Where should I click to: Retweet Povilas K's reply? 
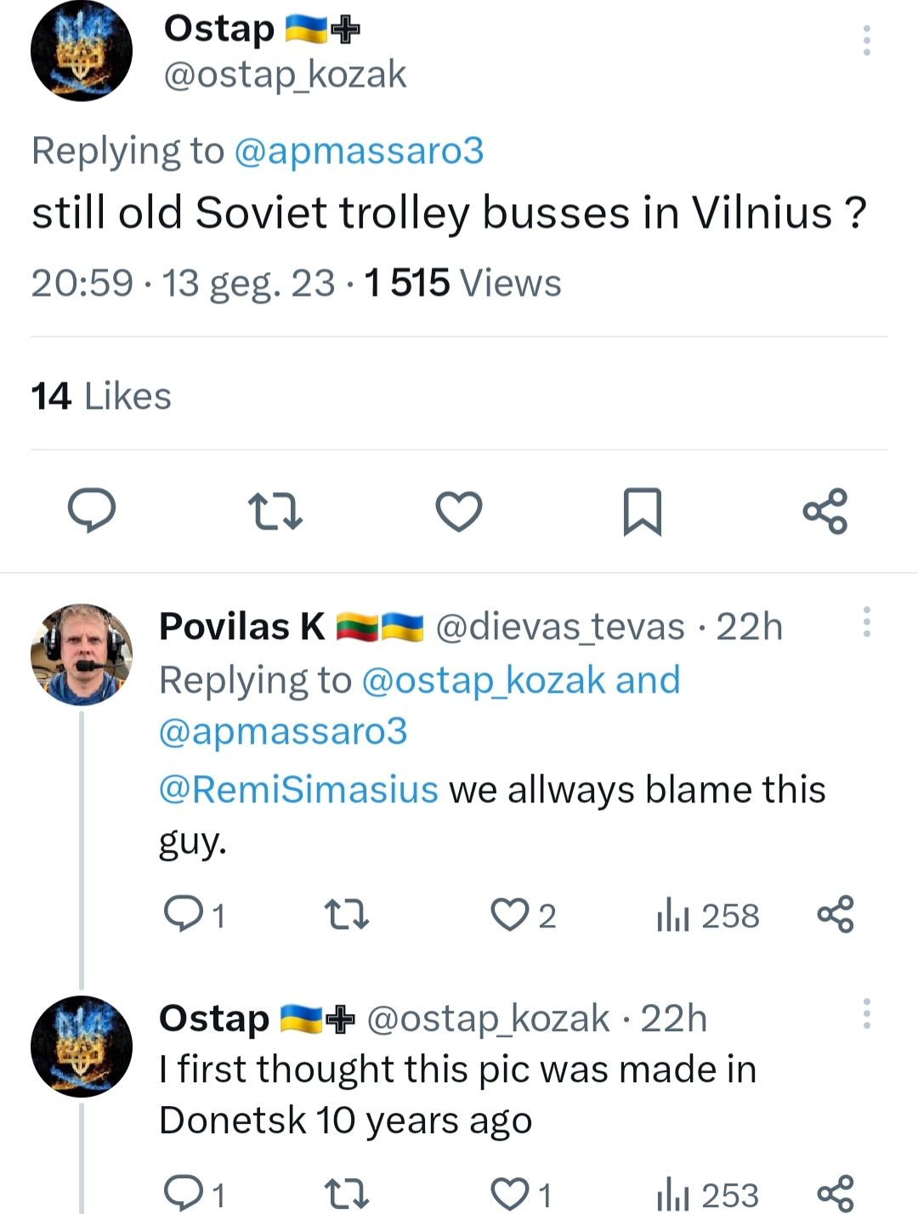(347, 915)
